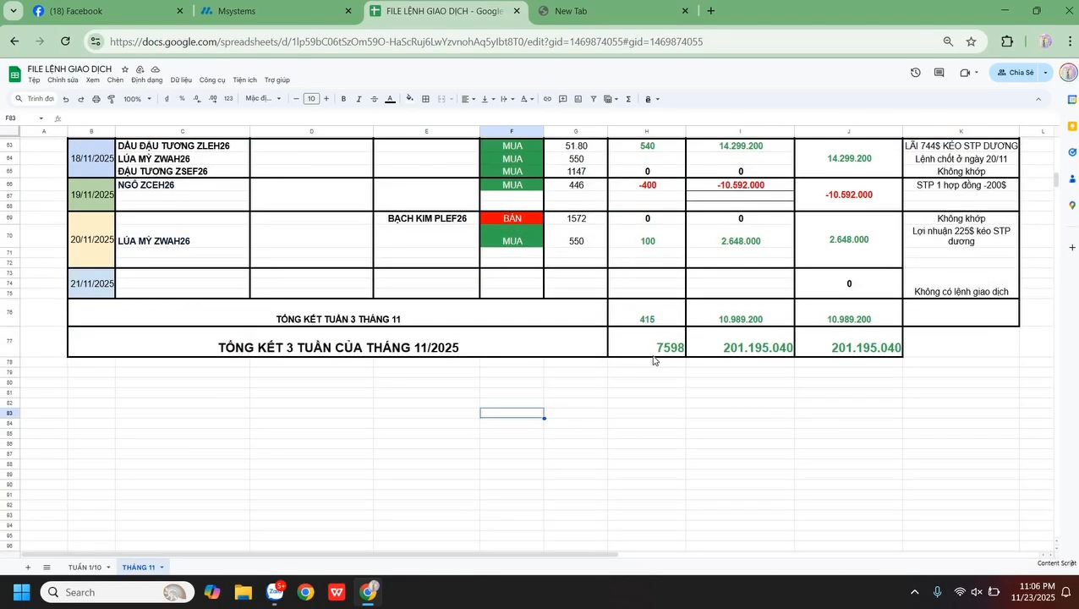Click the functions sigma icon

[628, 99]
